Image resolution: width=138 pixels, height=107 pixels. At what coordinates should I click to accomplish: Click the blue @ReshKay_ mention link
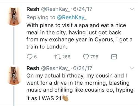pos(72,17)
